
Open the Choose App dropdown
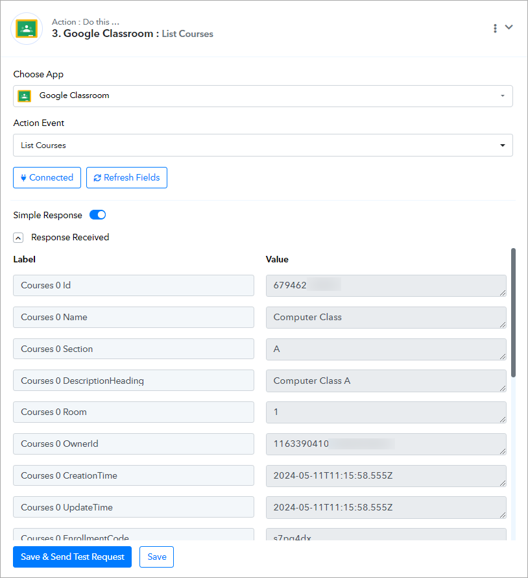[x=263, y=96]
